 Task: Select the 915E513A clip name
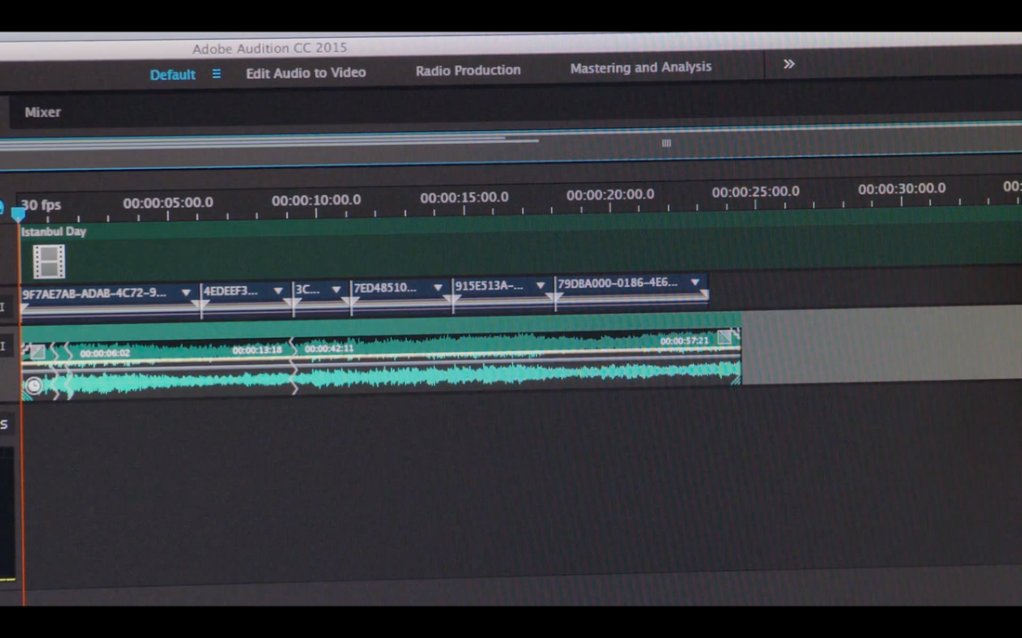(489, 285)
